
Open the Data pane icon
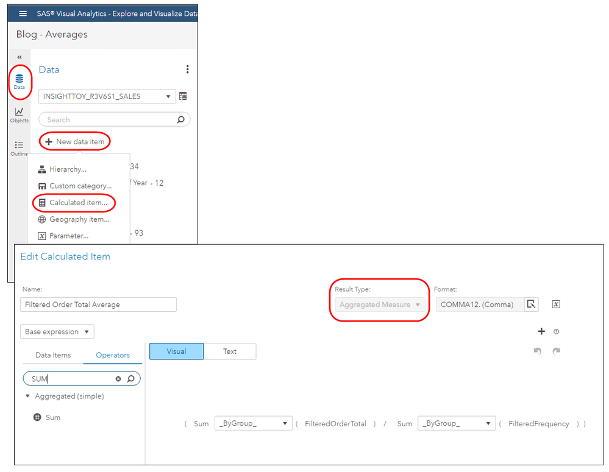19,82
